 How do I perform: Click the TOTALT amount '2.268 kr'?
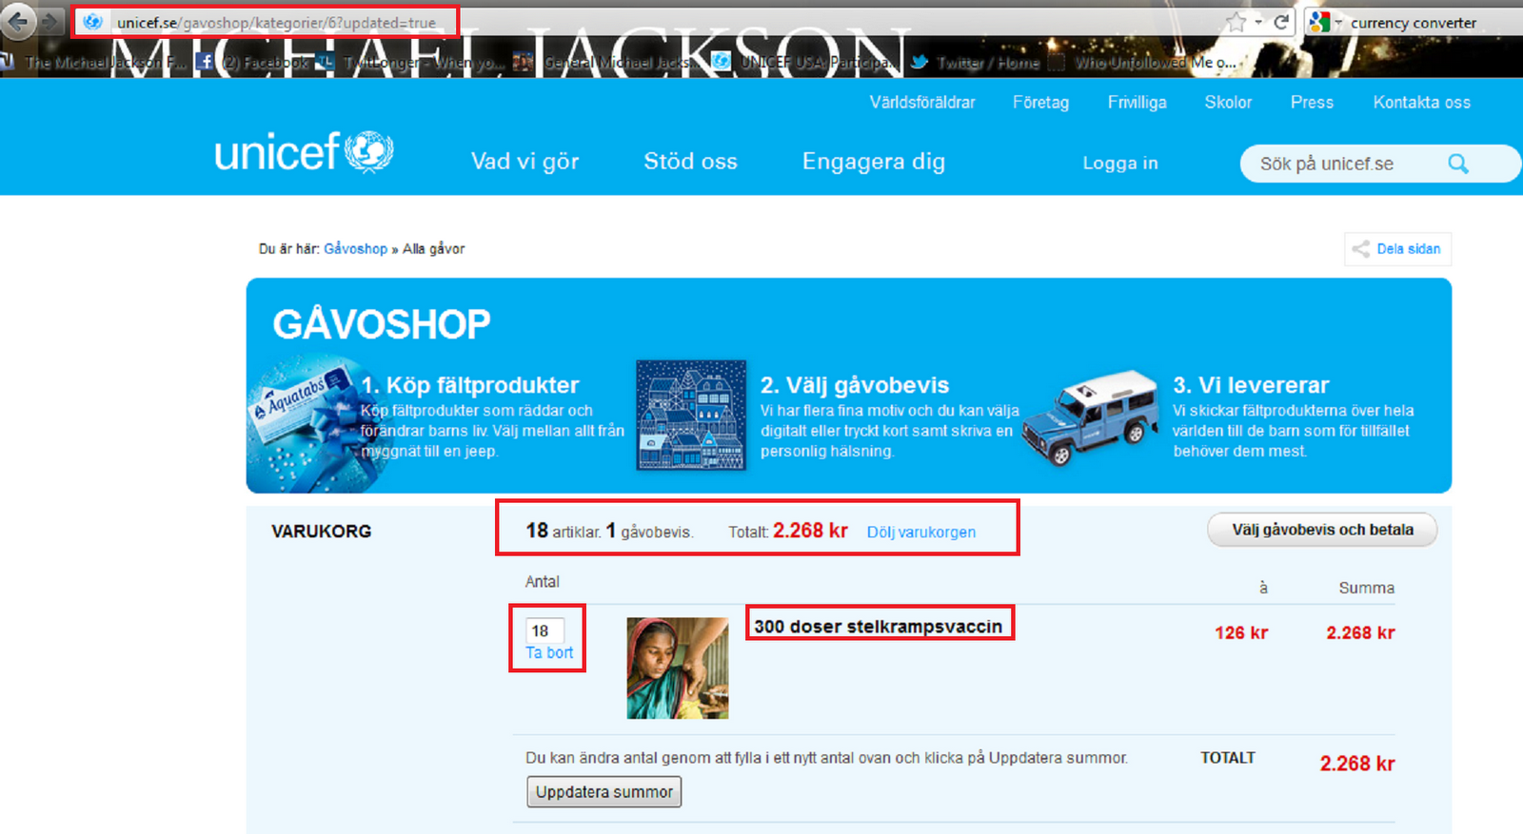point(1357,764)
